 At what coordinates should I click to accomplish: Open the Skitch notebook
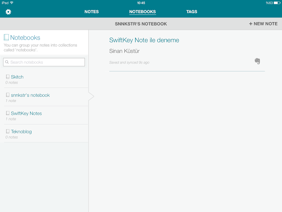pos(46,79)
